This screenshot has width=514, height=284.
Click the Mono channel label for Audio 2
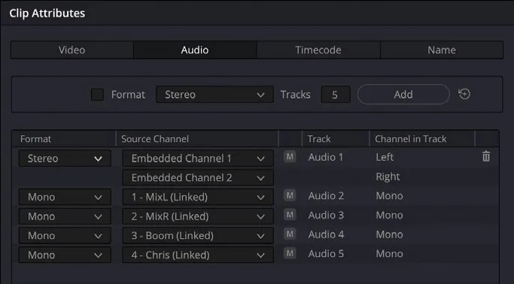(x=389, y=195)
